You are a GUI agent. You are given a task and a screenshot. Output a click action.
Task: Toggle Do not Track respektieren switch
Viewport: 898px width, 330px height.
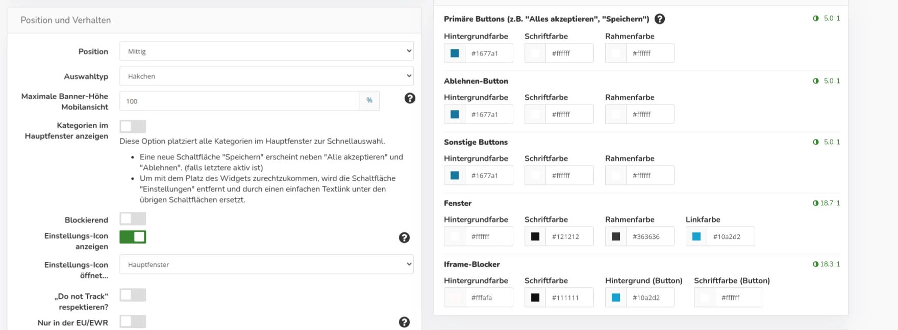pos(133,295)
